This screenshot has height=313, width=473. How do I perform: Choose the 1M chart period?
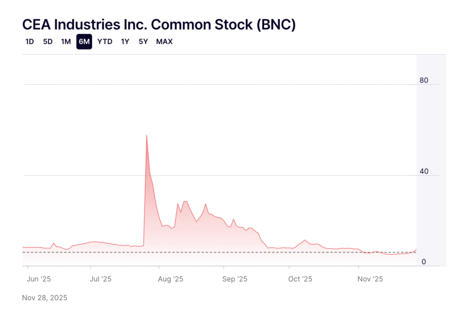tap(66, 42)
